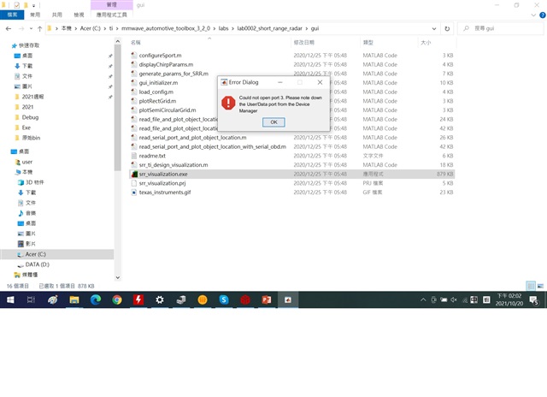This screenshot has width=547, height=397.
Task: Open the 影片 folder in sidebar
Action: pyautogui.click(x=31, y=244)
